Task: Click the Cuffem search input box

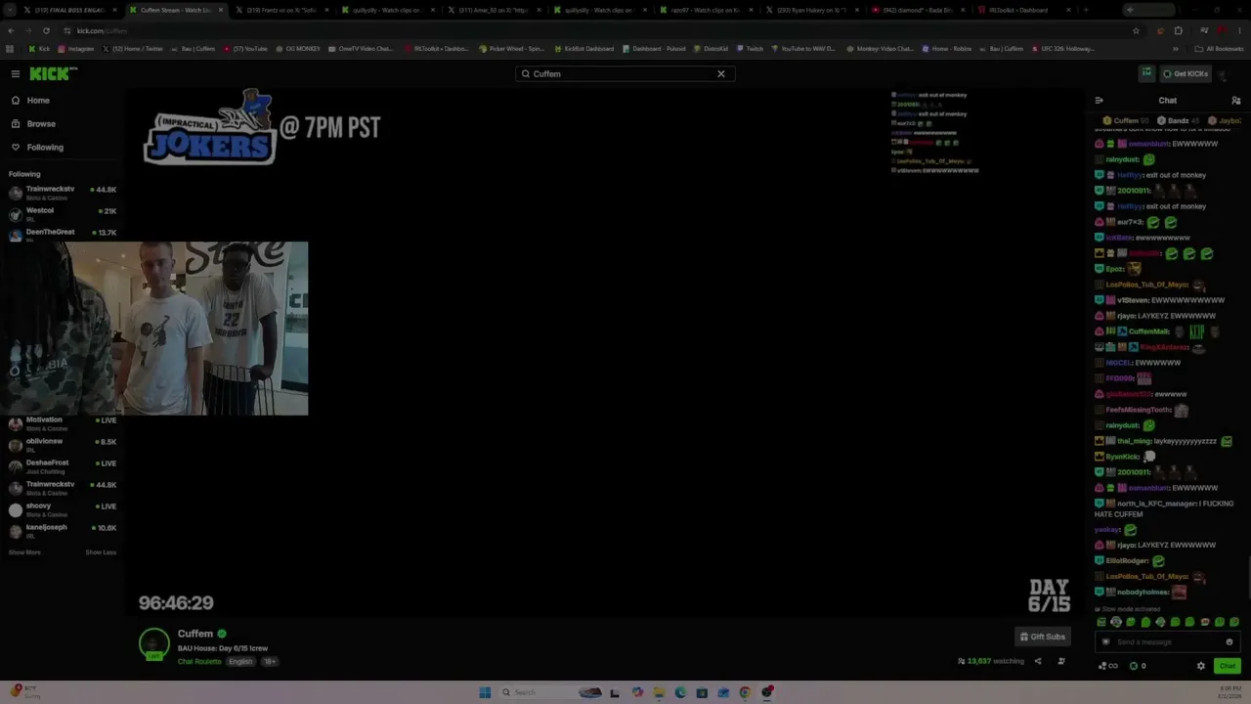Action: click(625, 73)
